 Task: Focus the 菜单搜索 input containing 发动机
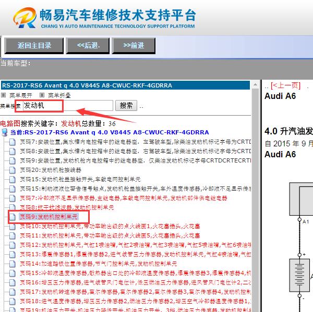pos(68,105)
